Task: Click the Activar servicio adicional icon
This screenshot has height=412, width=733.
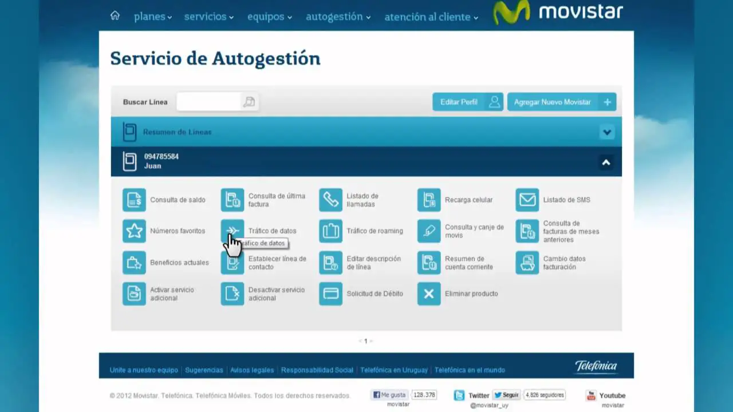Action: click(x=134, y=294)
